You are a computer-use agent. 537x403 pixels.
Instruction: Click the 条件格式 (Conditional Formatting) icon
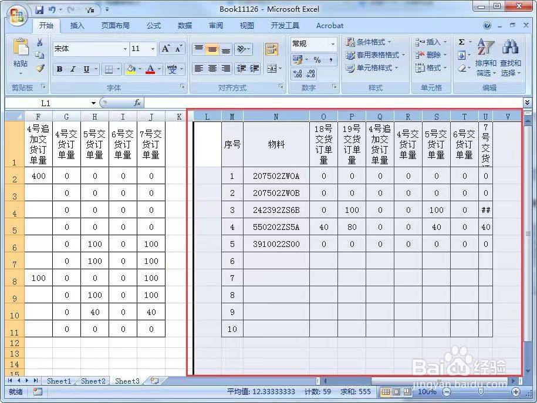(x=370, y=42)
